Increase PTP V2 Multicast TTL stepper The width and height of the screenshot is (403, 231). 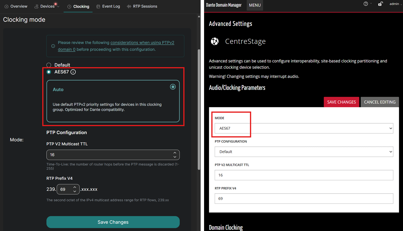click(175, 153)
